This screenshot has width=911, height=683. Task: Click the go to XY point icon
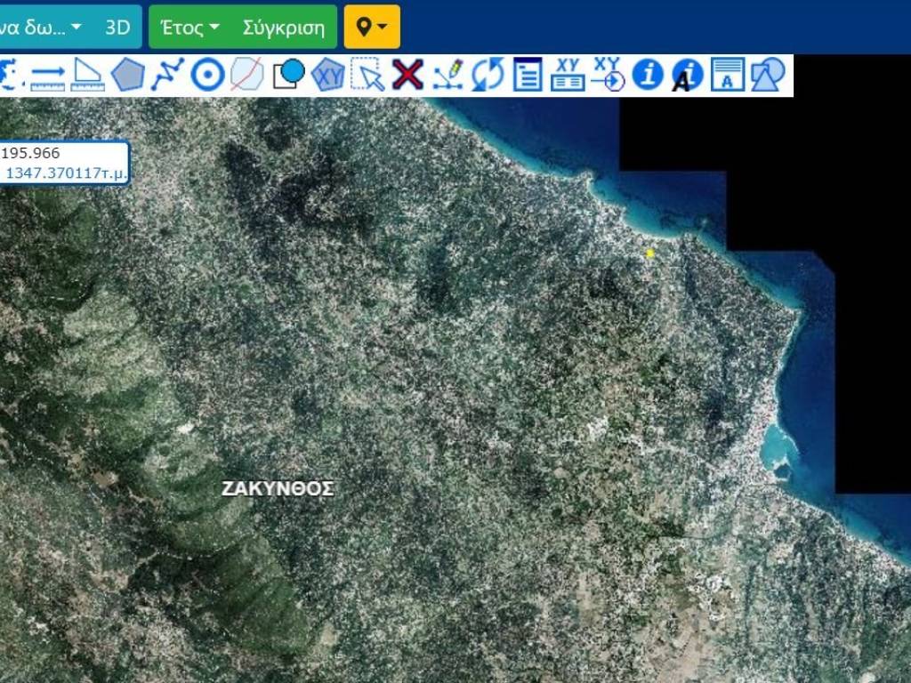pyautogui.click(x=608, y=76)
